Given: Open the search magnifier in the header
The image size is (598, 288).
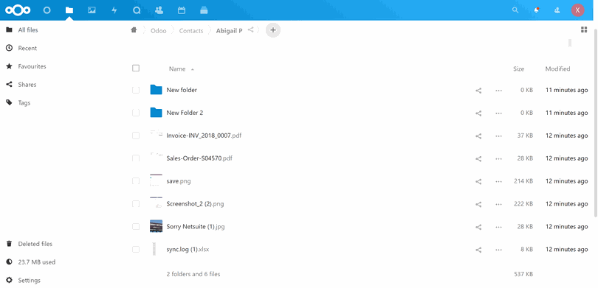Looking at the screenshot, I should click(x=515, y=10).
